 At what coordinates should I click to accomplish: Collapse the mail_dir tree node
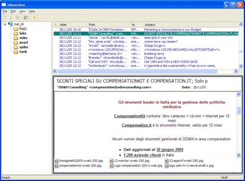click(5, 24)
